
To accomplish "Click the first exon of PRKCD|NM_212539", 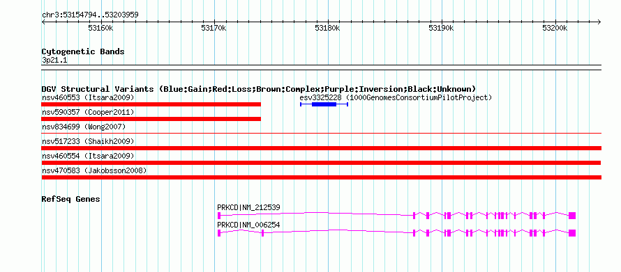I will tap(218, 216).
